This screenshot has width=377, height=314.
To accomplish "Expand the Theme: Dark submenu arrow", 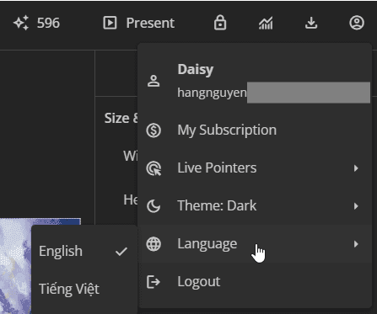I will pos(356,206).
